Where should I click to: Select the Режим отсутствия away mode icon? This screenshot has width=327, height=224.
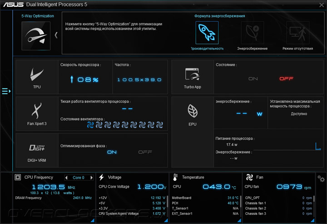[x=298, y=33]
